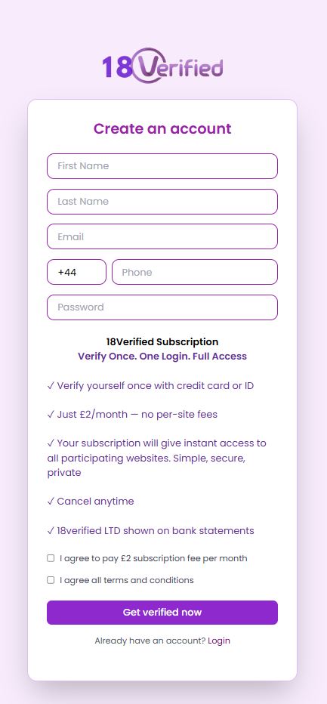Viewport: 327px width, 704px height.
Task: Focus the First Name input field
Action: coord(162,166)
